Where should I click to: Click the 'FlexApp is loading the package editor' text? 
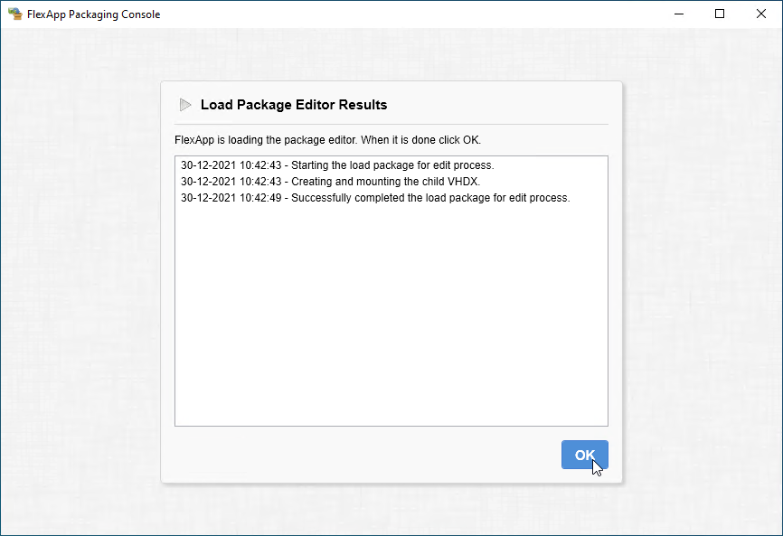327,140
